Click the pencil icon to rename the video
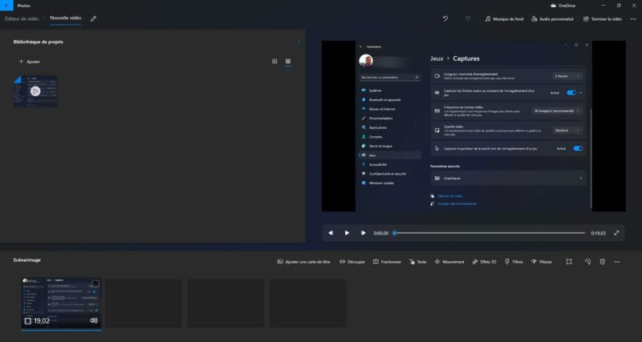Image resolution: width=642 pixels, height=342 pixels. coord(93,18)
